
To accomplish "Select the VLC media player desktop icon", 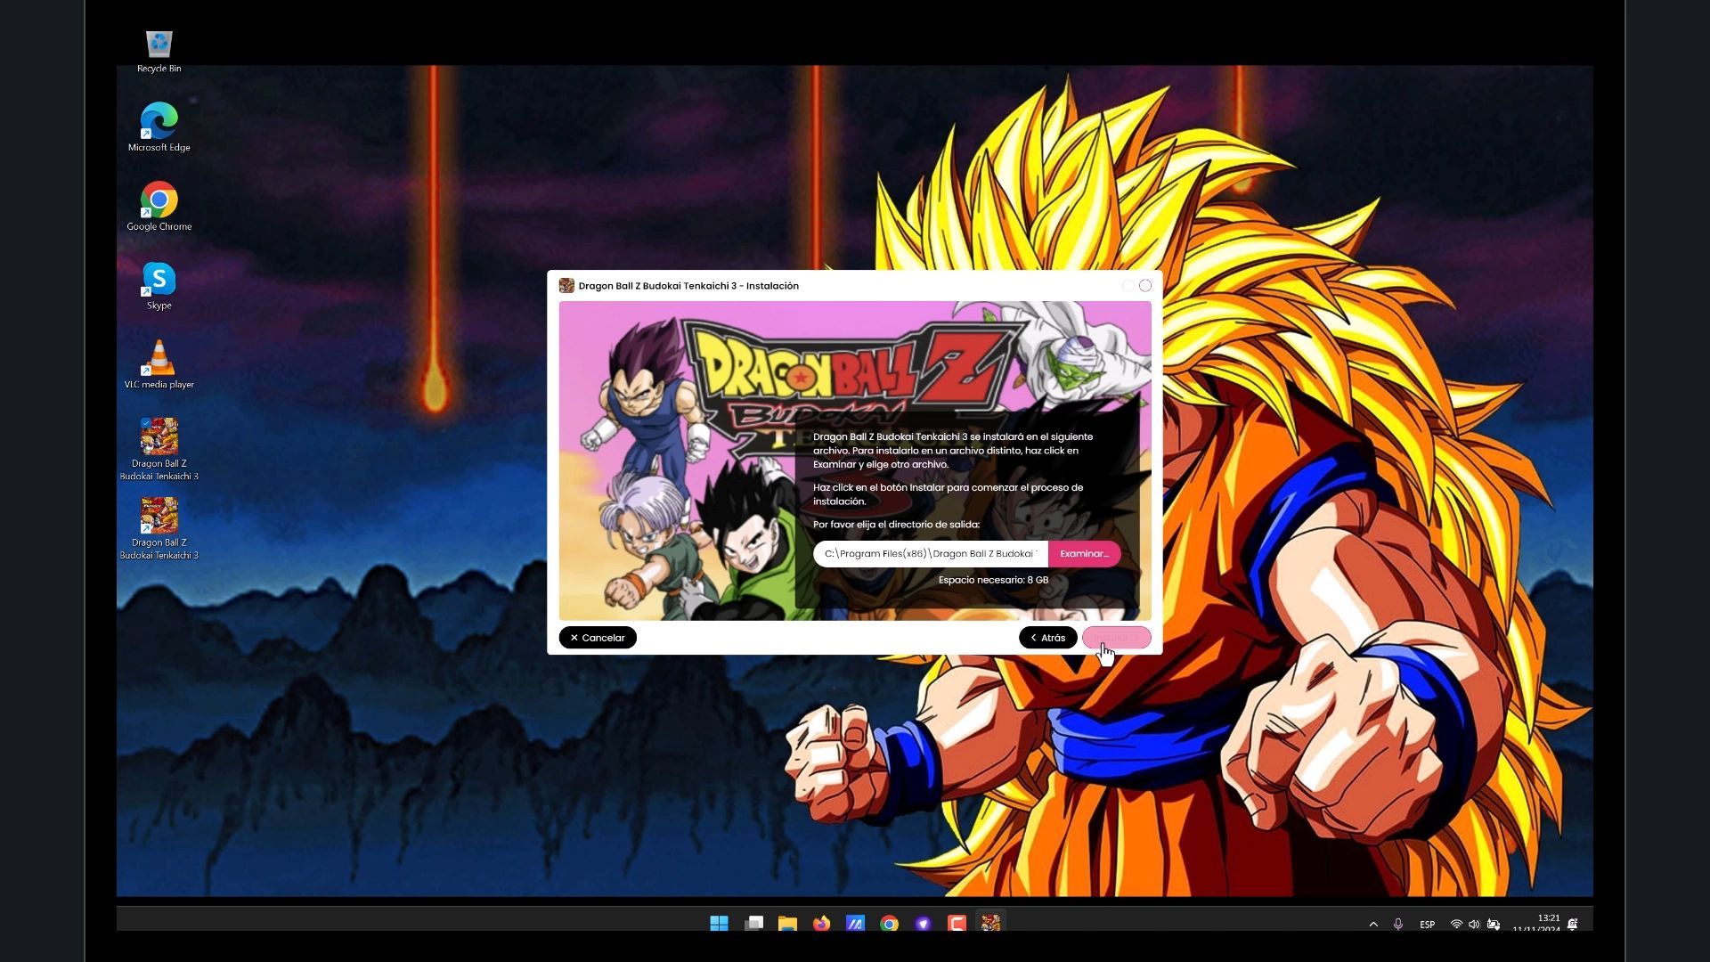I will point(159,364).
